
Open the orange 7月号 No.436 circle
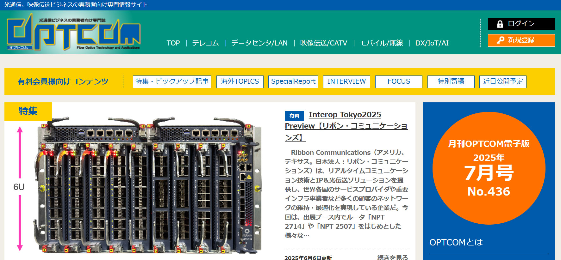point(489,168)
